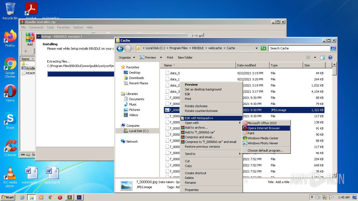The image size is (358, 201).
Task: Click Print in Explorer toolbar
Action: (170, 58)
